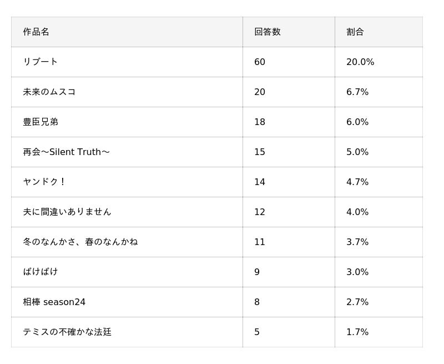Click the 作品名 column header
The height and width of the screenshot is (364, 444).
pyautogui.click(x=36, y=32)
